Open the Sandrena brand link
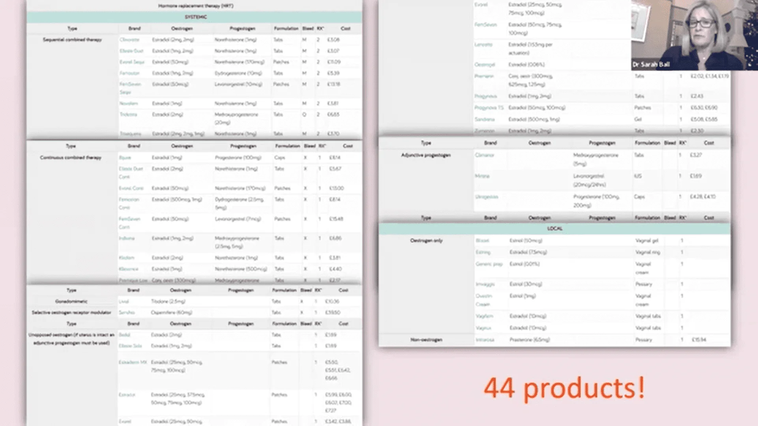758x426 pixels. [x=484, y=119]
